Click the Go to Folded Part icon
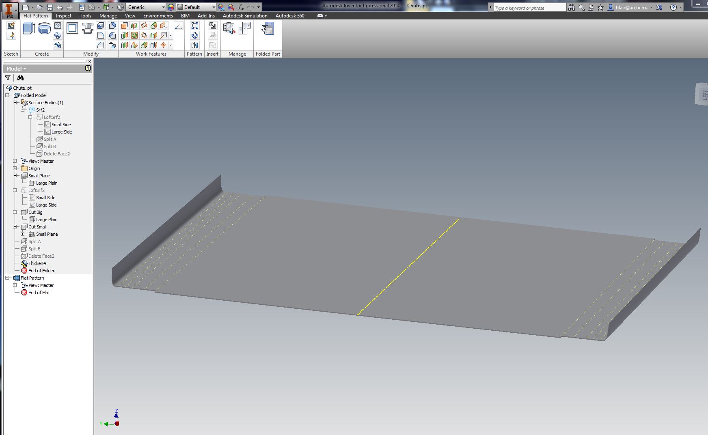The width and height of the screenshot is (708, 435). click(x=268, y=28)
